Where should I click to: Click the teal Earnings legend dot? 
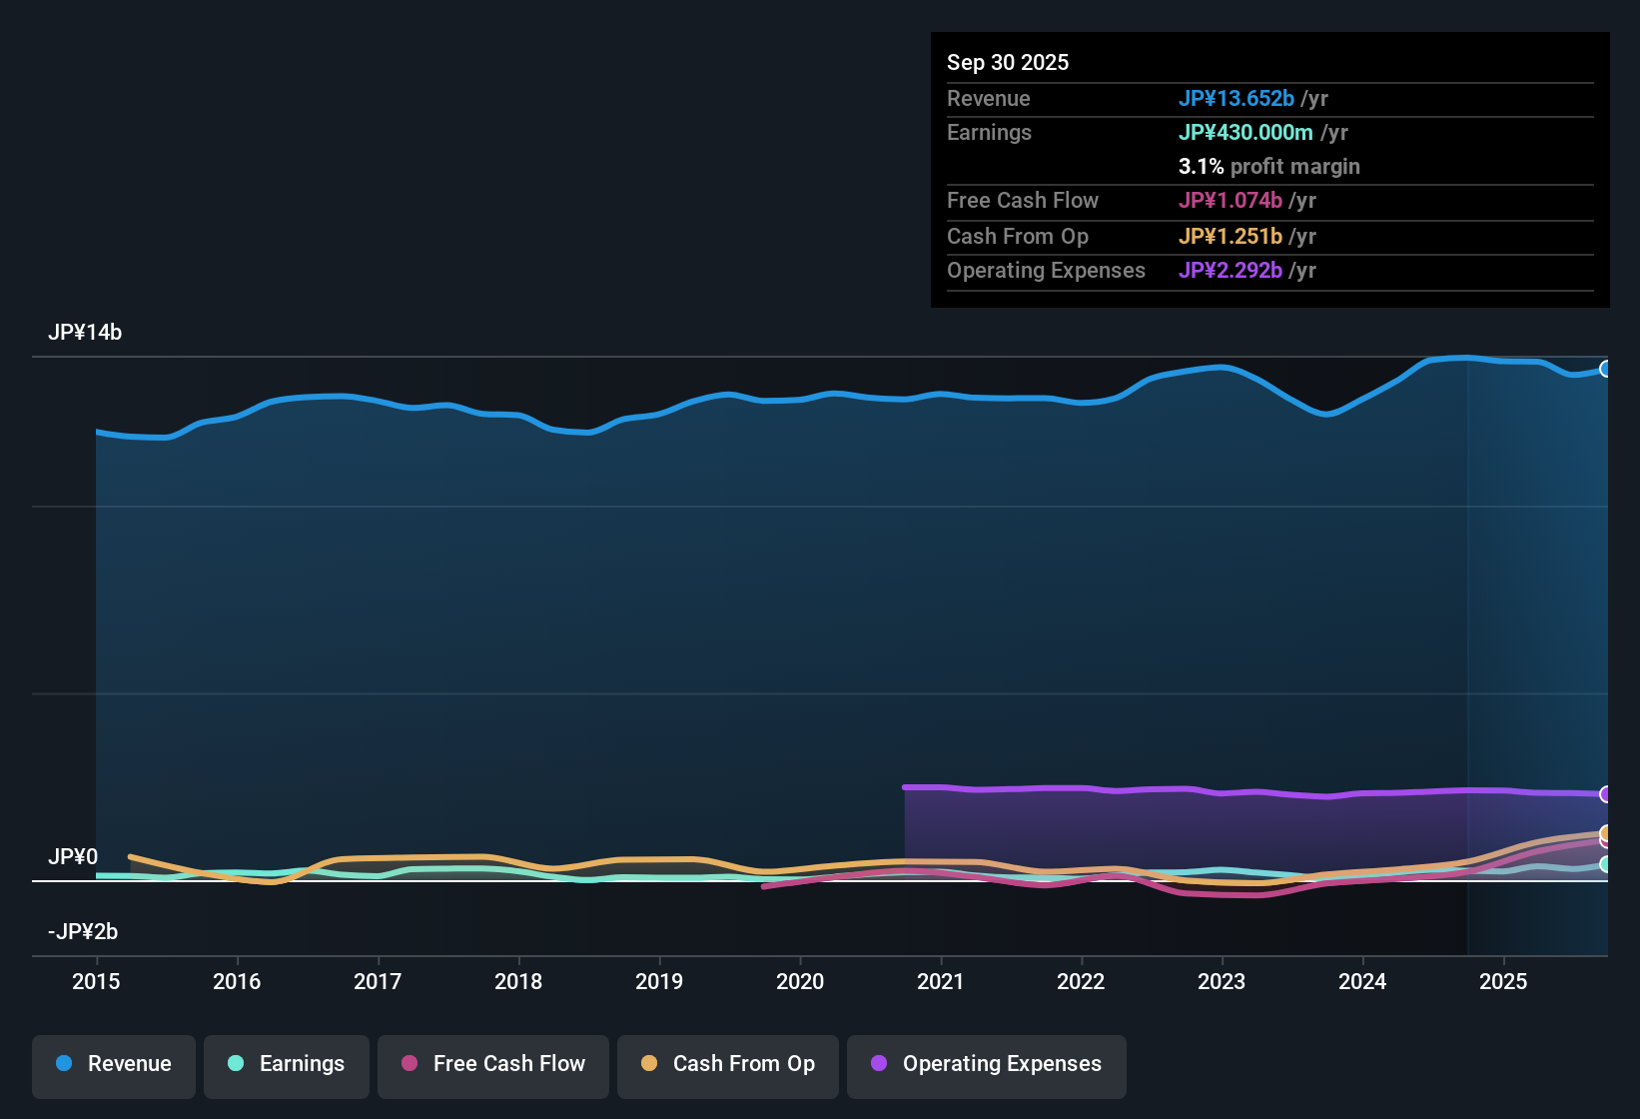click(x=237, y=1064)
